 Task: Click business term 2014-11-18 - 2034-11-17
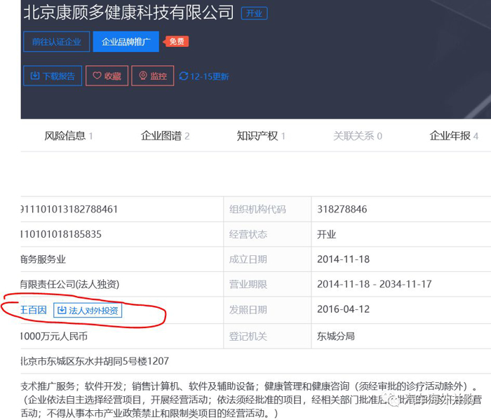374,284
